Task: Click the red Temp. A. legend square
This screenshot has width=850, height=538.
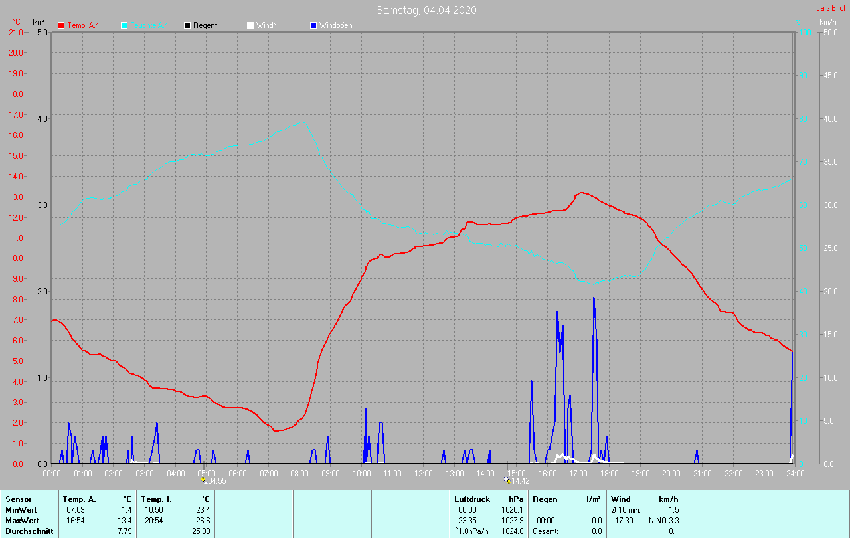Action: pos(61,25)
